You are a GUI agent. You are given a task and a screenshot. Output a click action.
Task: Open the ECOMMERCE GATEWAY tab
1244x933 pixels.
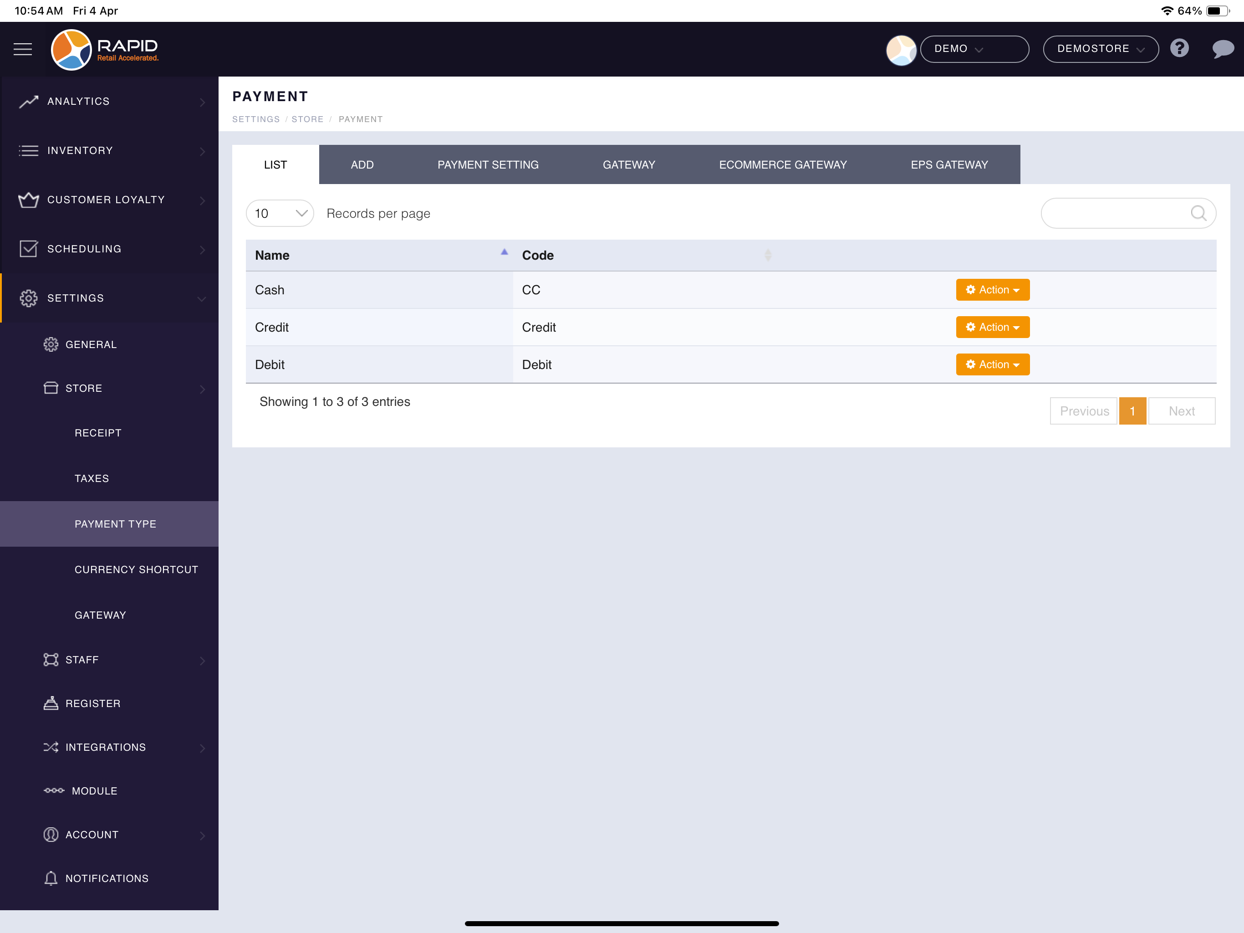pos(783,164)
